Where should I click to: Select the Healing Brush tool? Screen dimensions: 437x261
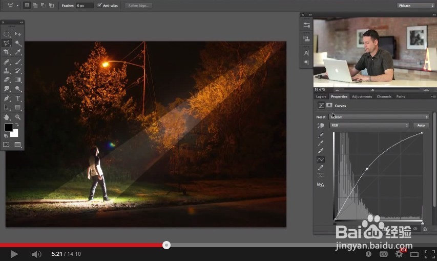coord(7,62)
